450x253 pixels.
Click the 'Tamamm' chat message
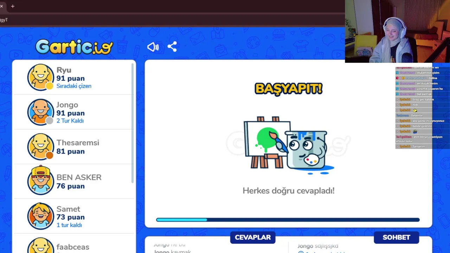418,147
